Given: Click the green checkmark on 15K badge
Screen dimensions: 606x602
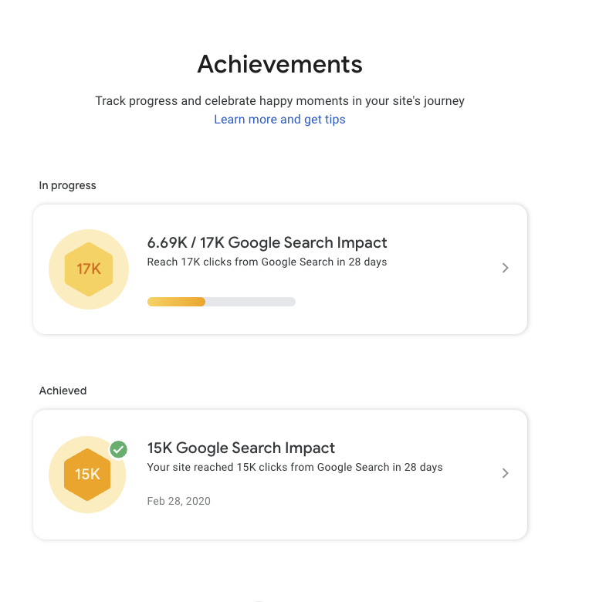Looking at the screenshot, I should point(118,449).
